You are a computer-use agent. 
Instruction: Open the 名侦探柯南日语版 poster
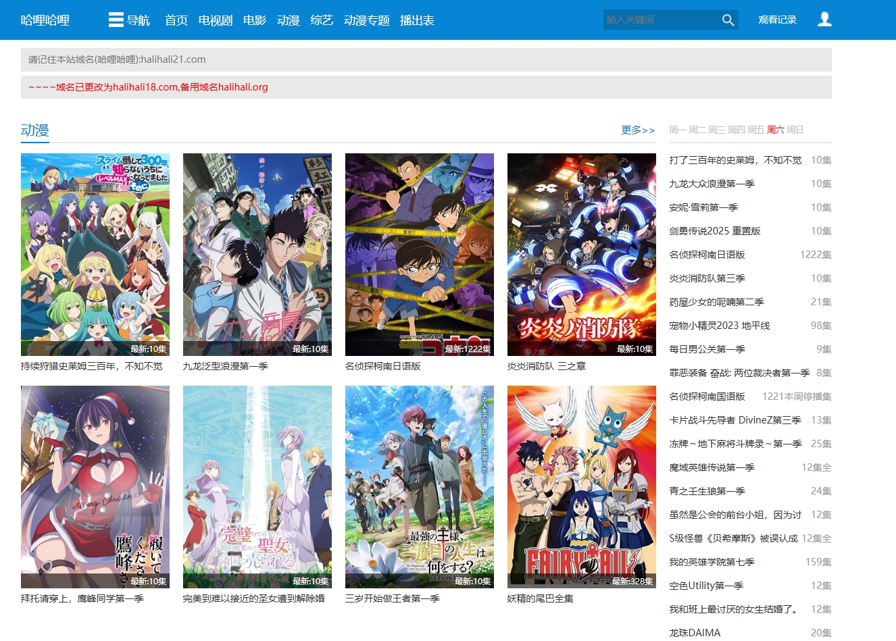click(x=419, y=254)
